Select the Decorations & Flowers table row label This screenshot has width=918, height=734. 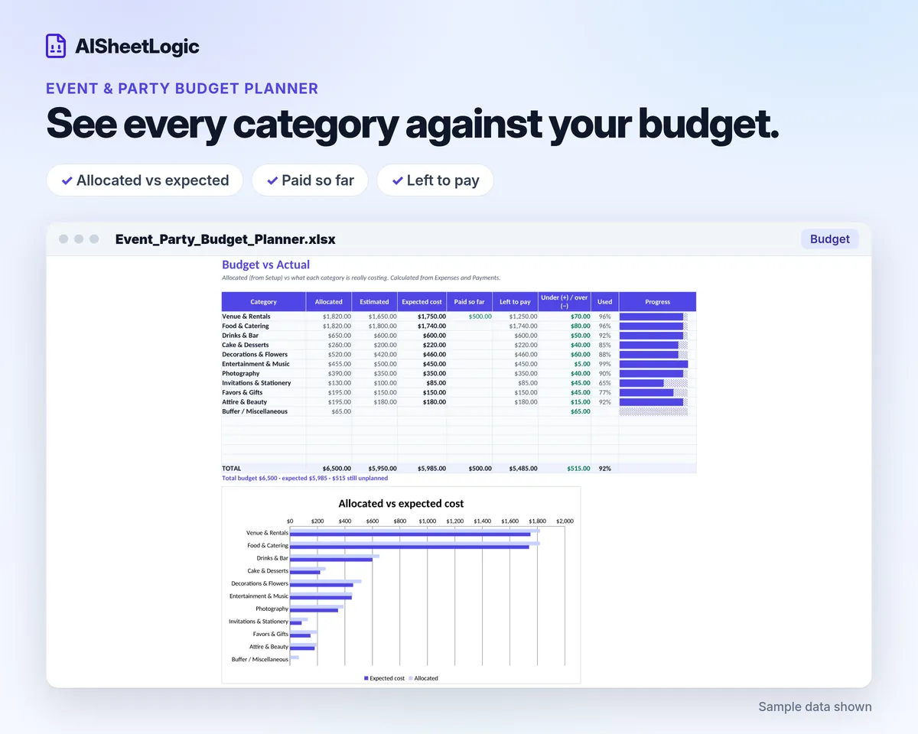coord(255,354)
